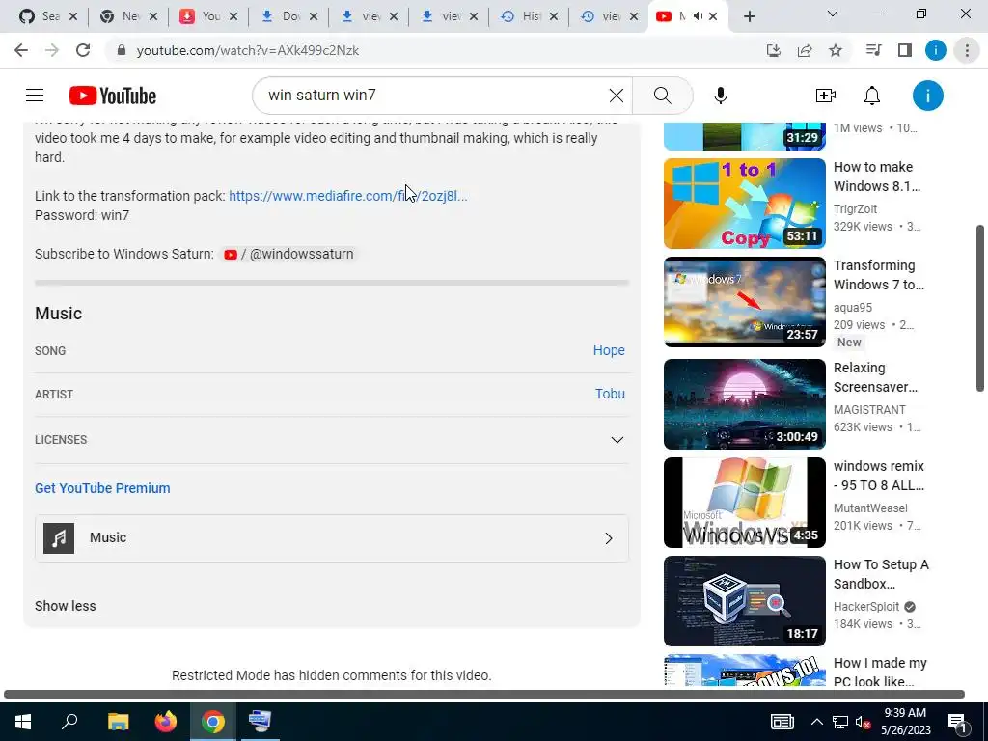Toggle the Chrome side panel icon
This screenshot has height=741, width=988.
(x=905, y=50)
